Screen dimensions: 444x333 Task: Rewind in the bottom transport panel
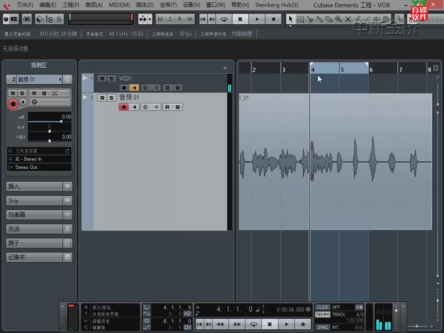click(220, 324)
